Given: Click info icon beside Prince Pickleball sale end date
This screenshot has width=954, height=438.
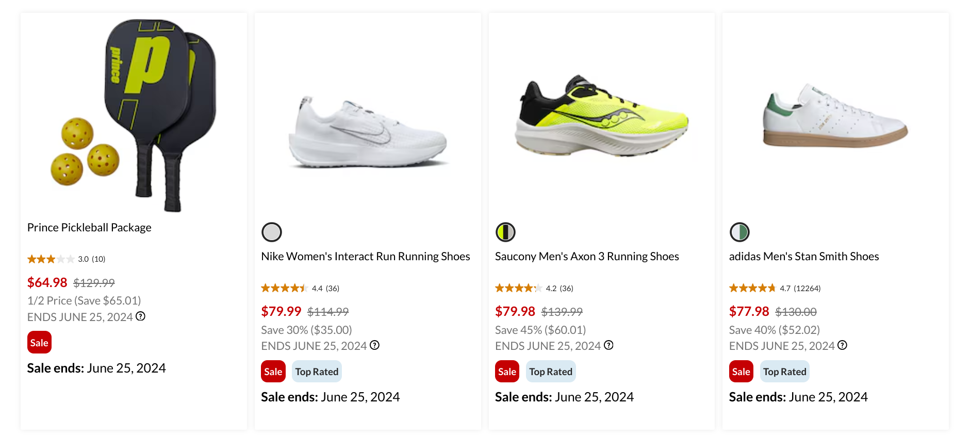Looking at the screenshot, I should pyautogui.click(x=140, y=316).
